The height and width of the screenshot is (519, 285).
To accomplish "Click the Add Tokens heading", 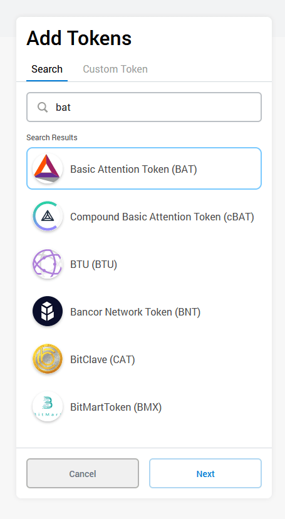I will click(x=79, y=38).
